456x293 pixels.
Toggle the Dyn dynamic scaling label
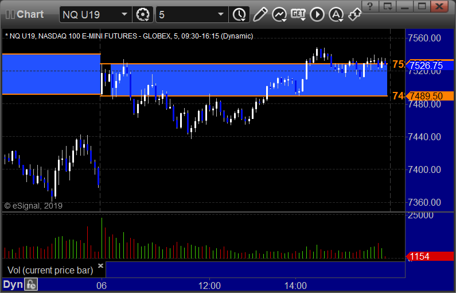coord(13,284)
